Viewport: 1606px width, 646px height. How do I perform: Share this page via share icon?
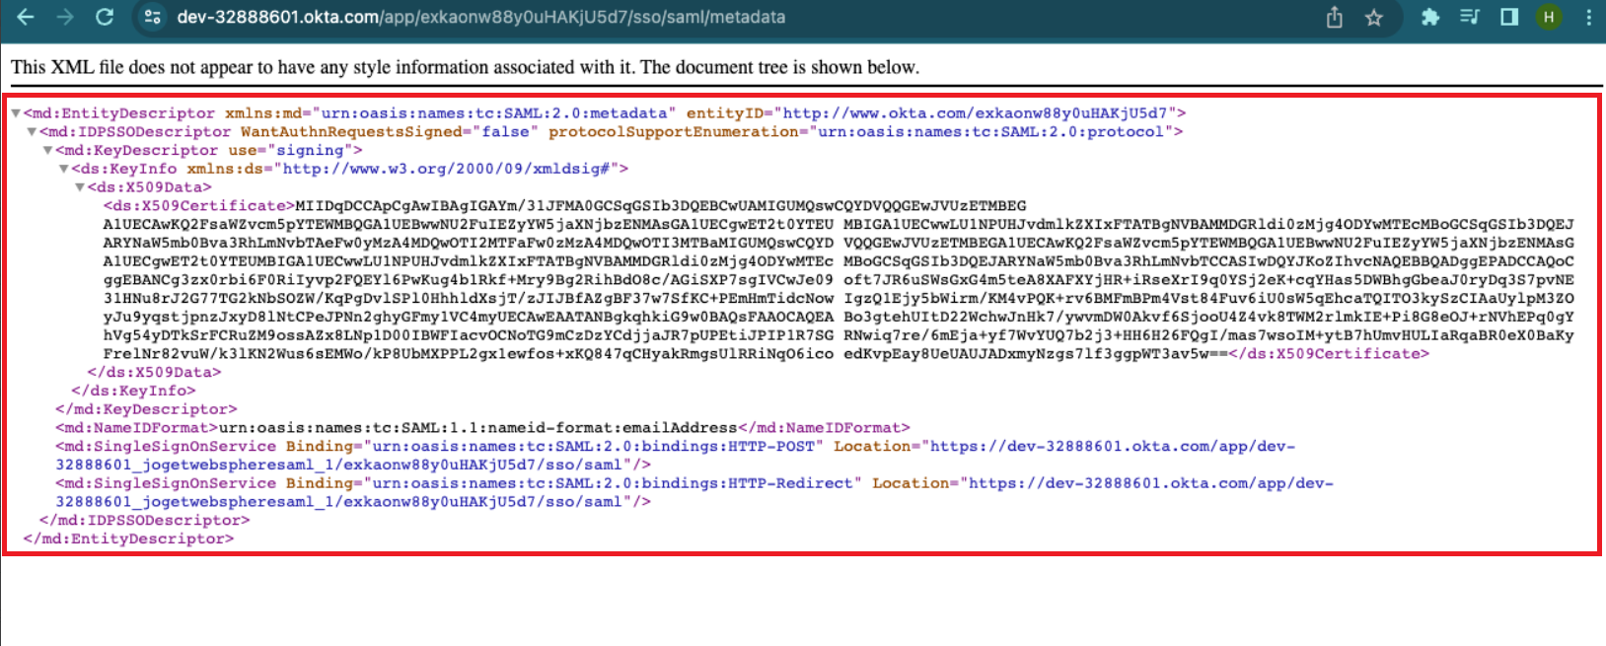[x=1335, y=17]
